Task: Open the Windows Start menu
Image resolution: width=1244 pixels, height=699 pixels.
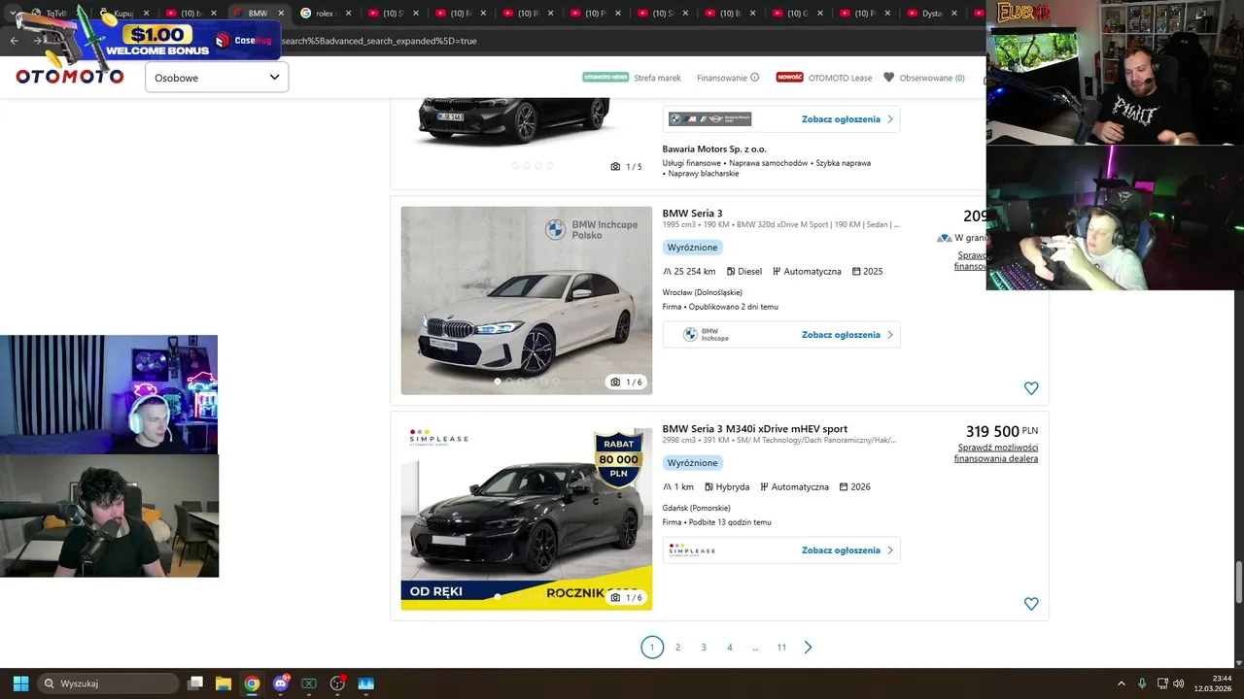Action: pos(20,683)
